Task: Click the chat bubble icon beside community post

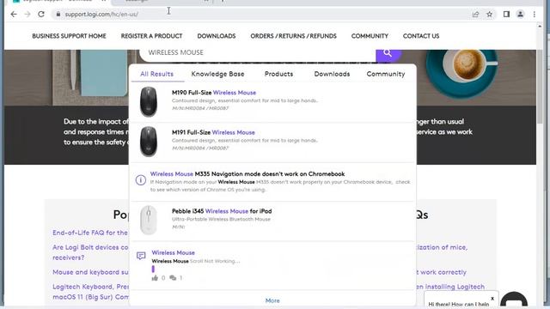Action: point(141,256)
